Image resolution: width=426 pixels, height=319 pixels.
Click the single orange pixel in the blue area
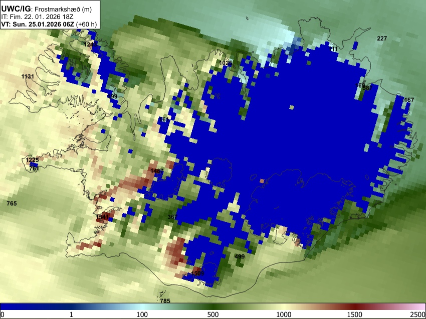coord(262,181)
